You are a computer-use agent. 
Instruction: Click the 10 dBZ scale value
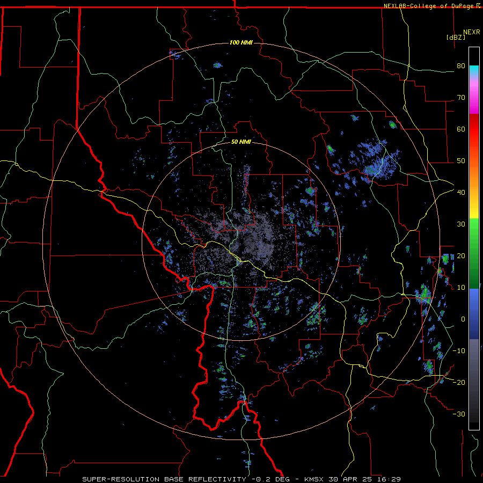(x=461, y=288)
